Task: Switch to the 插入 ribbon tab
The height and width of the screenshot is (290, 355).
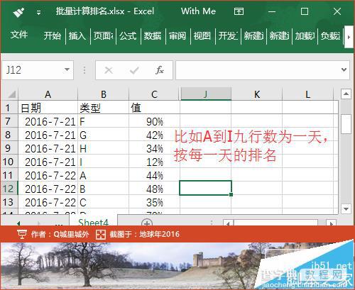Action: (77, 35)
